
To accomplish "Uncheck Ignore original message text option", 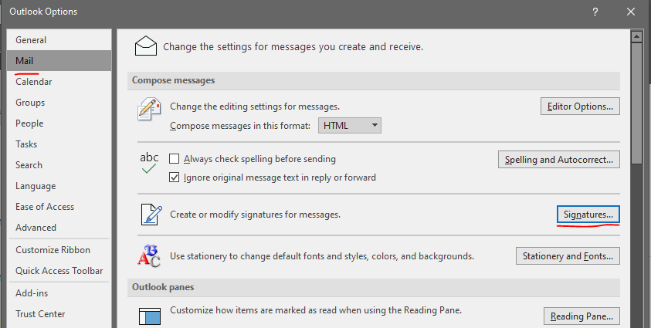I will coord(175,178).
